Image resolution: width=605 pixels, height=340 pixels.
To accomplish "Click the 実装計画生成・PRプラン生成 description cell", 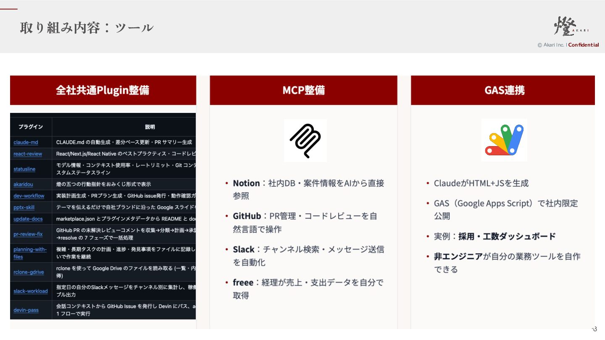I will 124,196.
